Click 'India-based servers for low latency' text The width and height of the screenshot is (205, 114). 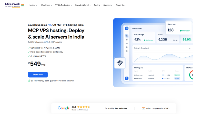pos(47,52)
